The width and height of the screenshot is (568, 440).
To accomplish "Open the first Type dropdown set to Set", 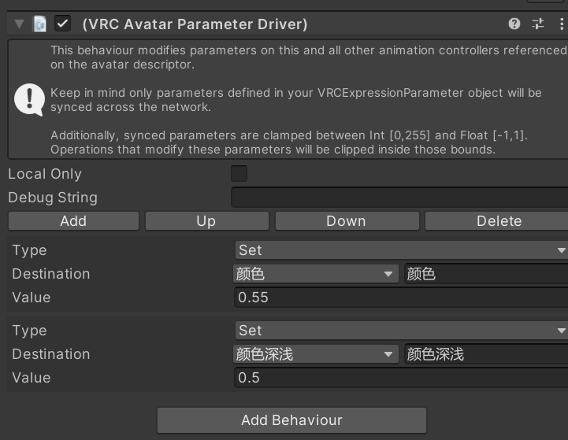I will coord(401,250).
